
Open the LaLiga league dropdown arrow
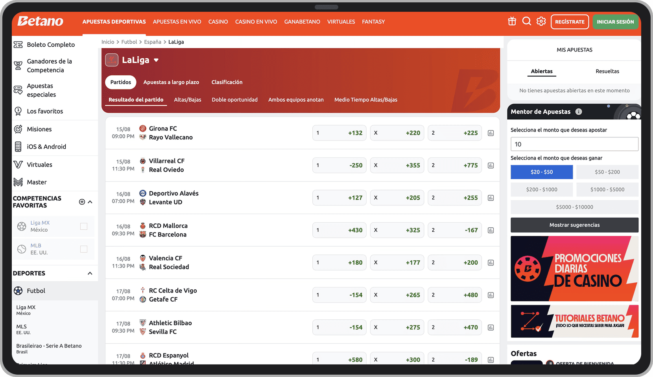click(x=156, y=60)
